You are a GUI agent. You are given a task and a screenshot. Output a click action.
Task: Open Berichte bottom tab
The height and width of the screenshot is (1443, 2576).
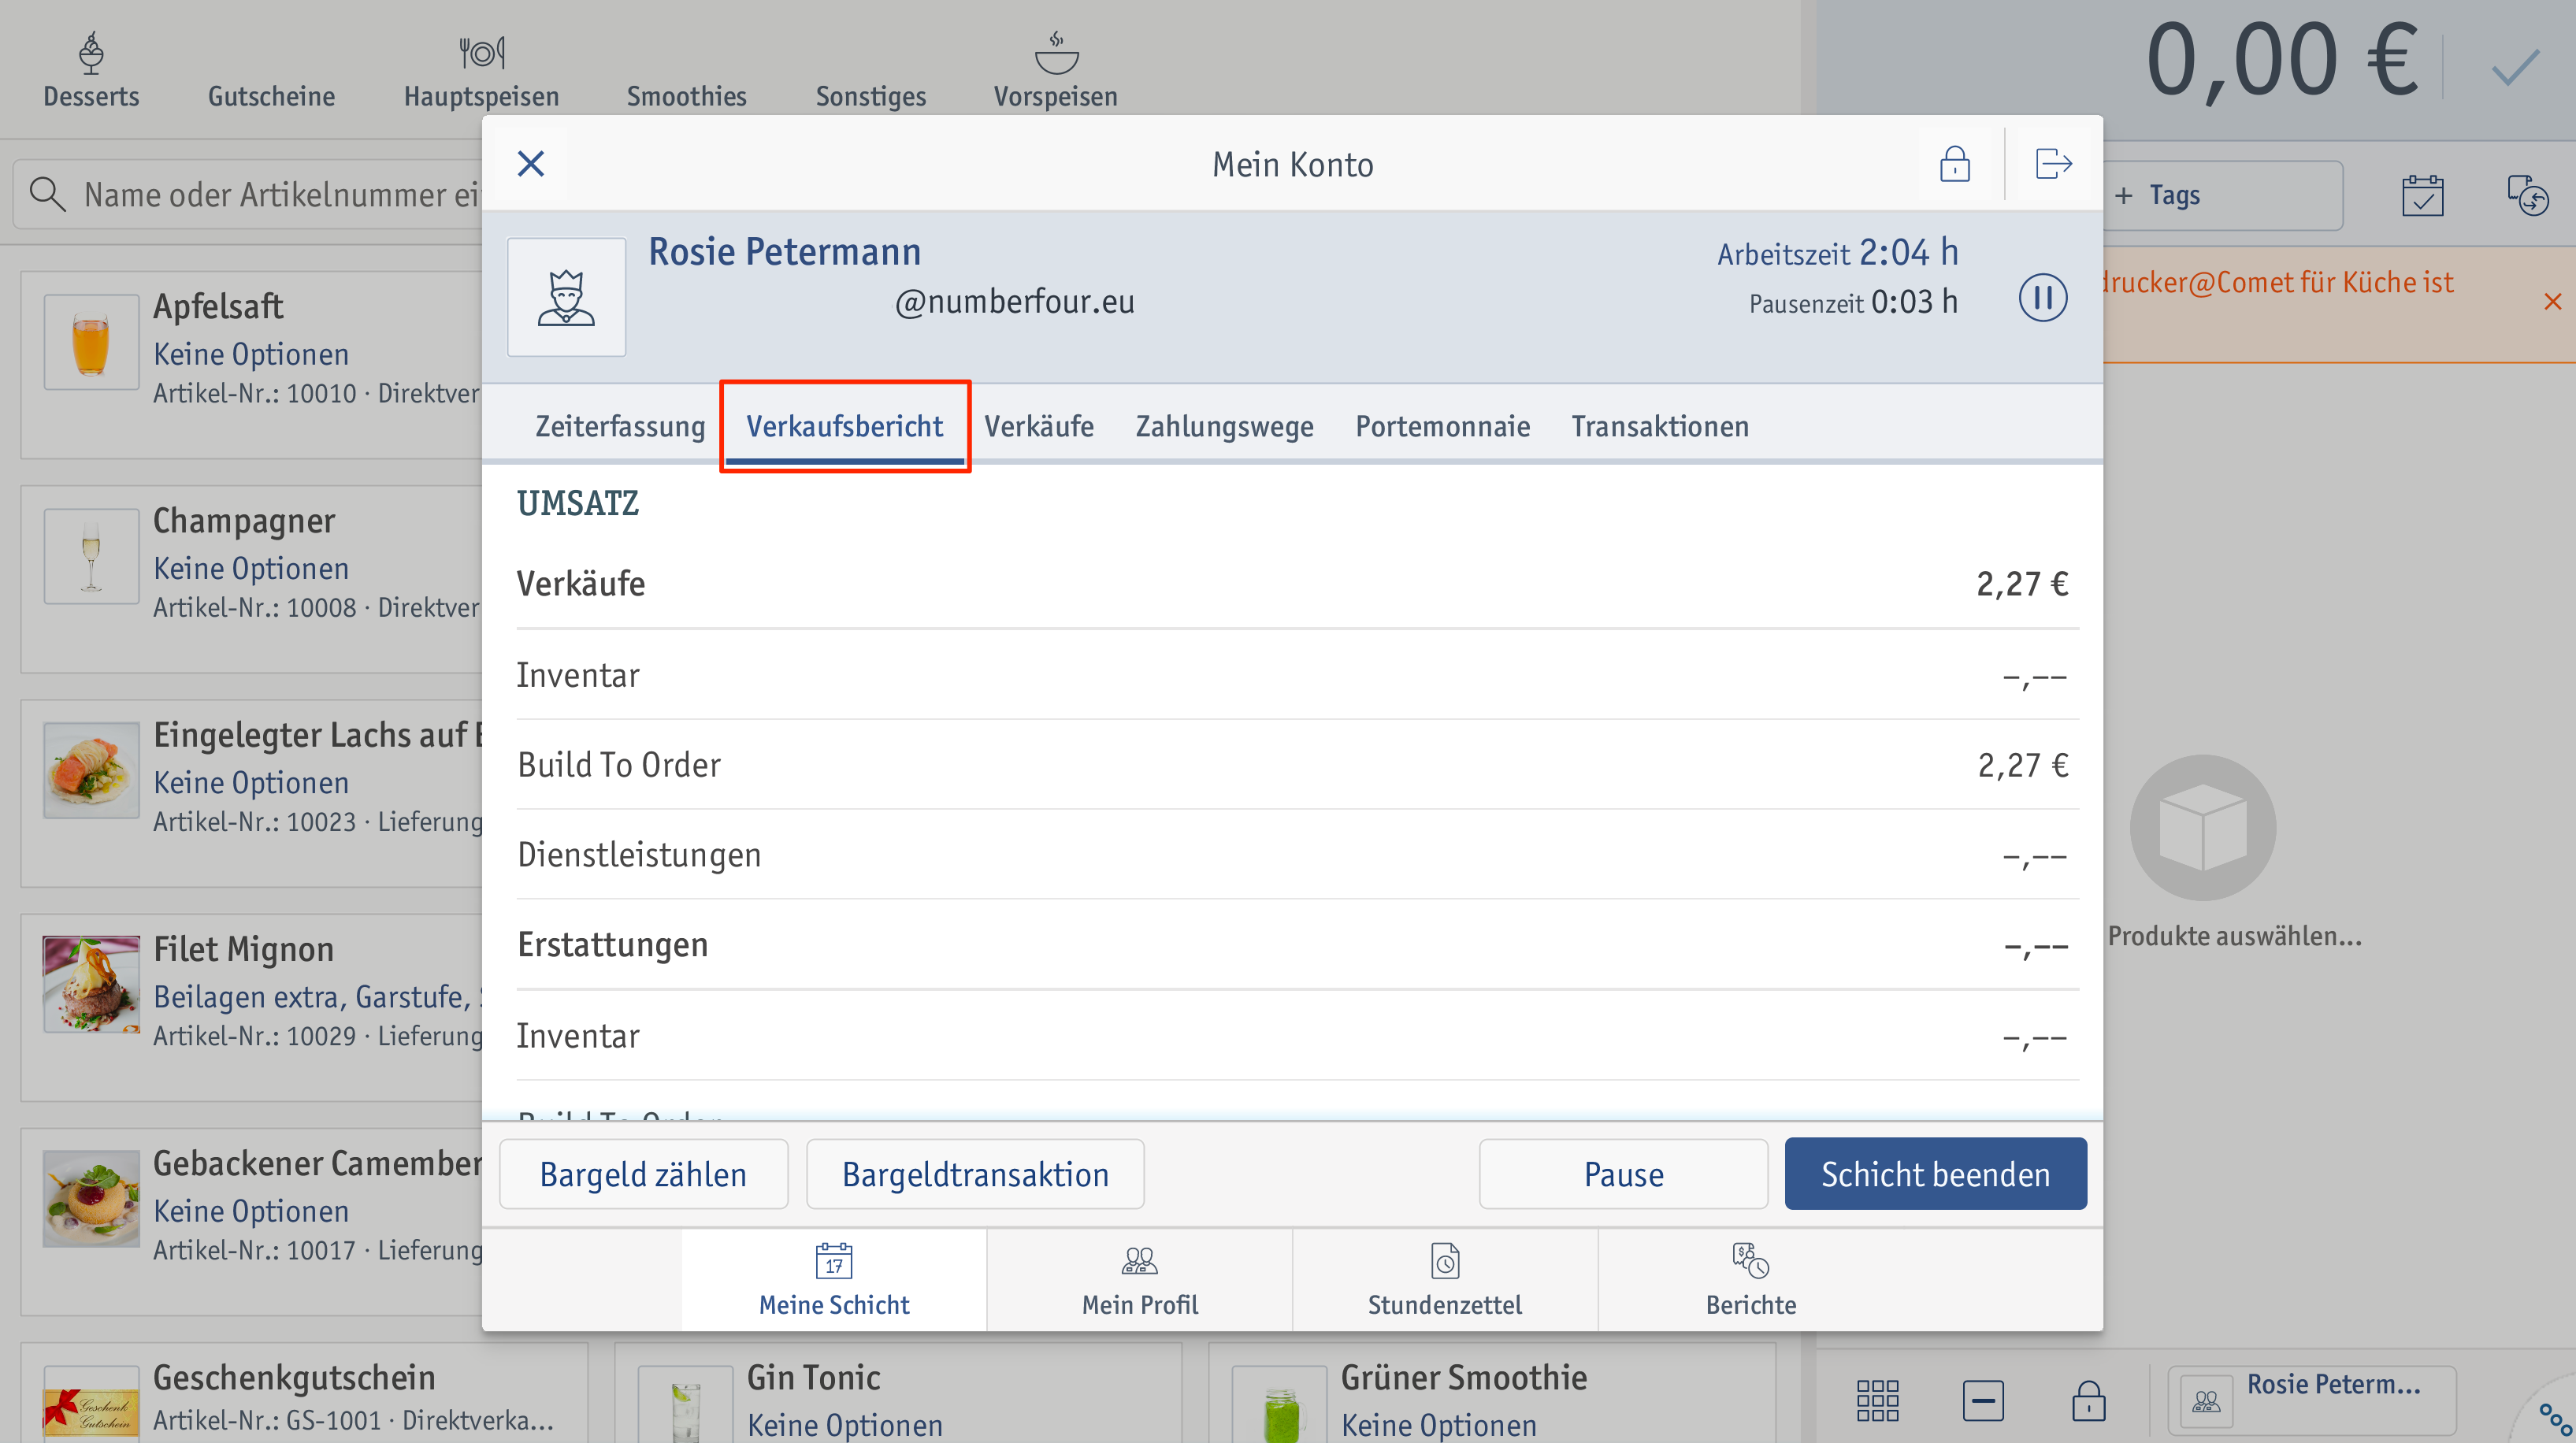pos(1750,1280)
